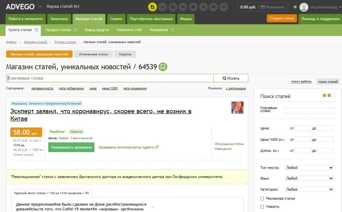Image resolution: width=342 pixels, height=212 pixels.
Task: Click the star favorites icon in the header
Action: pos(203,7)
